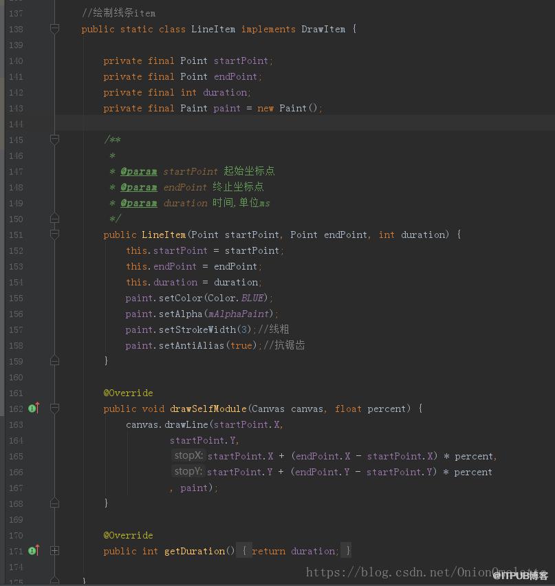The image size is (555, 586).
Task: Click the Javadoc end fold marker at line 150
Action: 54,218
